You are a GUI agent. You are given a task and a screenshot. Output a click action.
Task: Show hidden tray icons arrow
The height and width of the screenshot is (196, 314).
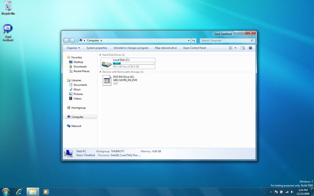(271, 192)
